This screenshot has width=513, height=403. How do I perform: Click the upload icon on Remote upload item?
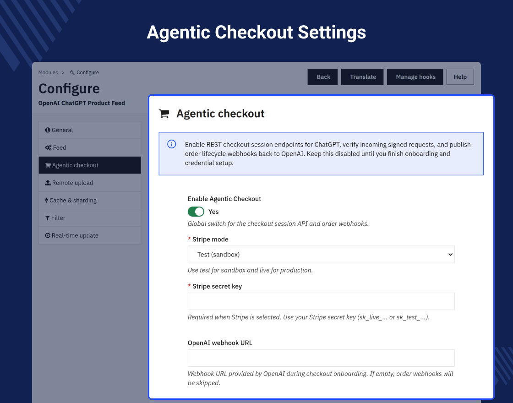coord(48,183)
